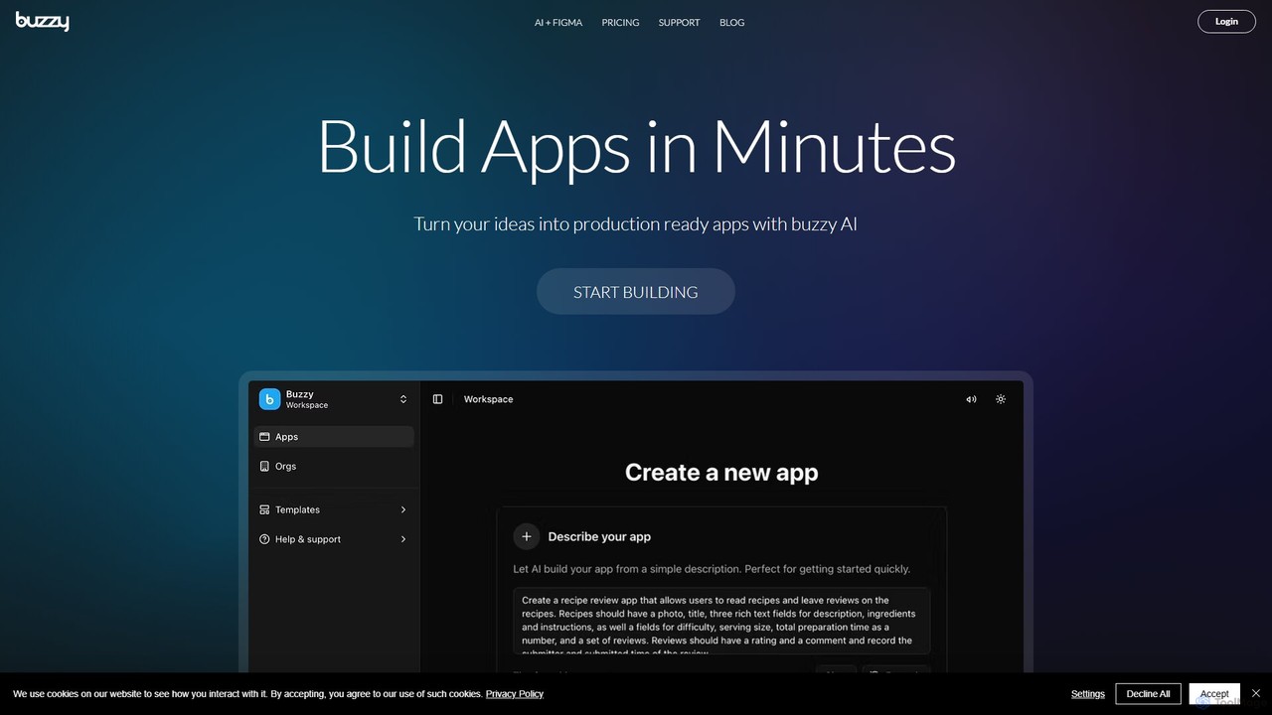
Task: Open the PRICING page
Action: [x=620, y=22]
